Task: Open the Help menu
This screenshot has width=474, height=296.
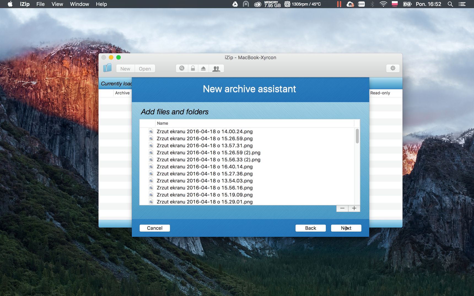Action: (x=101, y=4)
